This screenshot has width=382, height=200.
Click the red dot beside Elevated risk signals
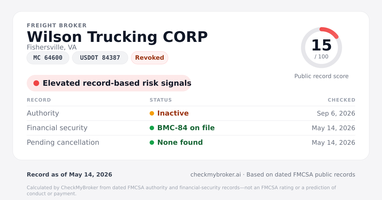coord(36,83)
